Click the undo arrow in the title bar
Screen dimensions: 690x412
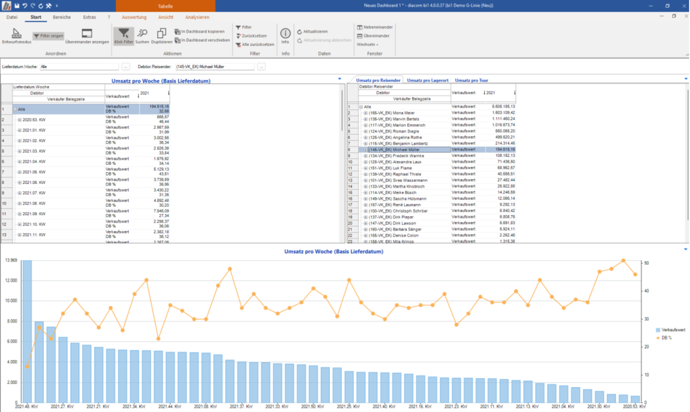[25, 6]
